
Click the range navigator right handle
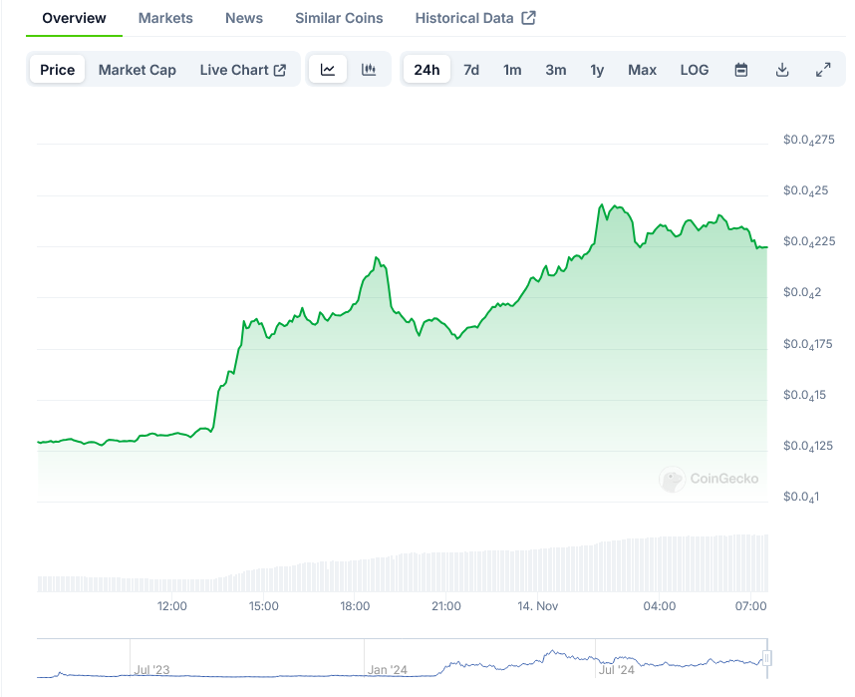(767, 658)
